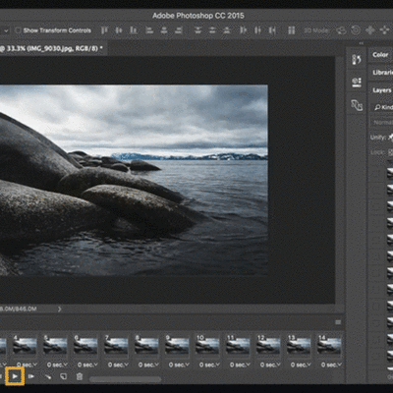Select the 3D orbit mode icon
The height and width of the screenshot is (393, 393).
tap(341, 30)
